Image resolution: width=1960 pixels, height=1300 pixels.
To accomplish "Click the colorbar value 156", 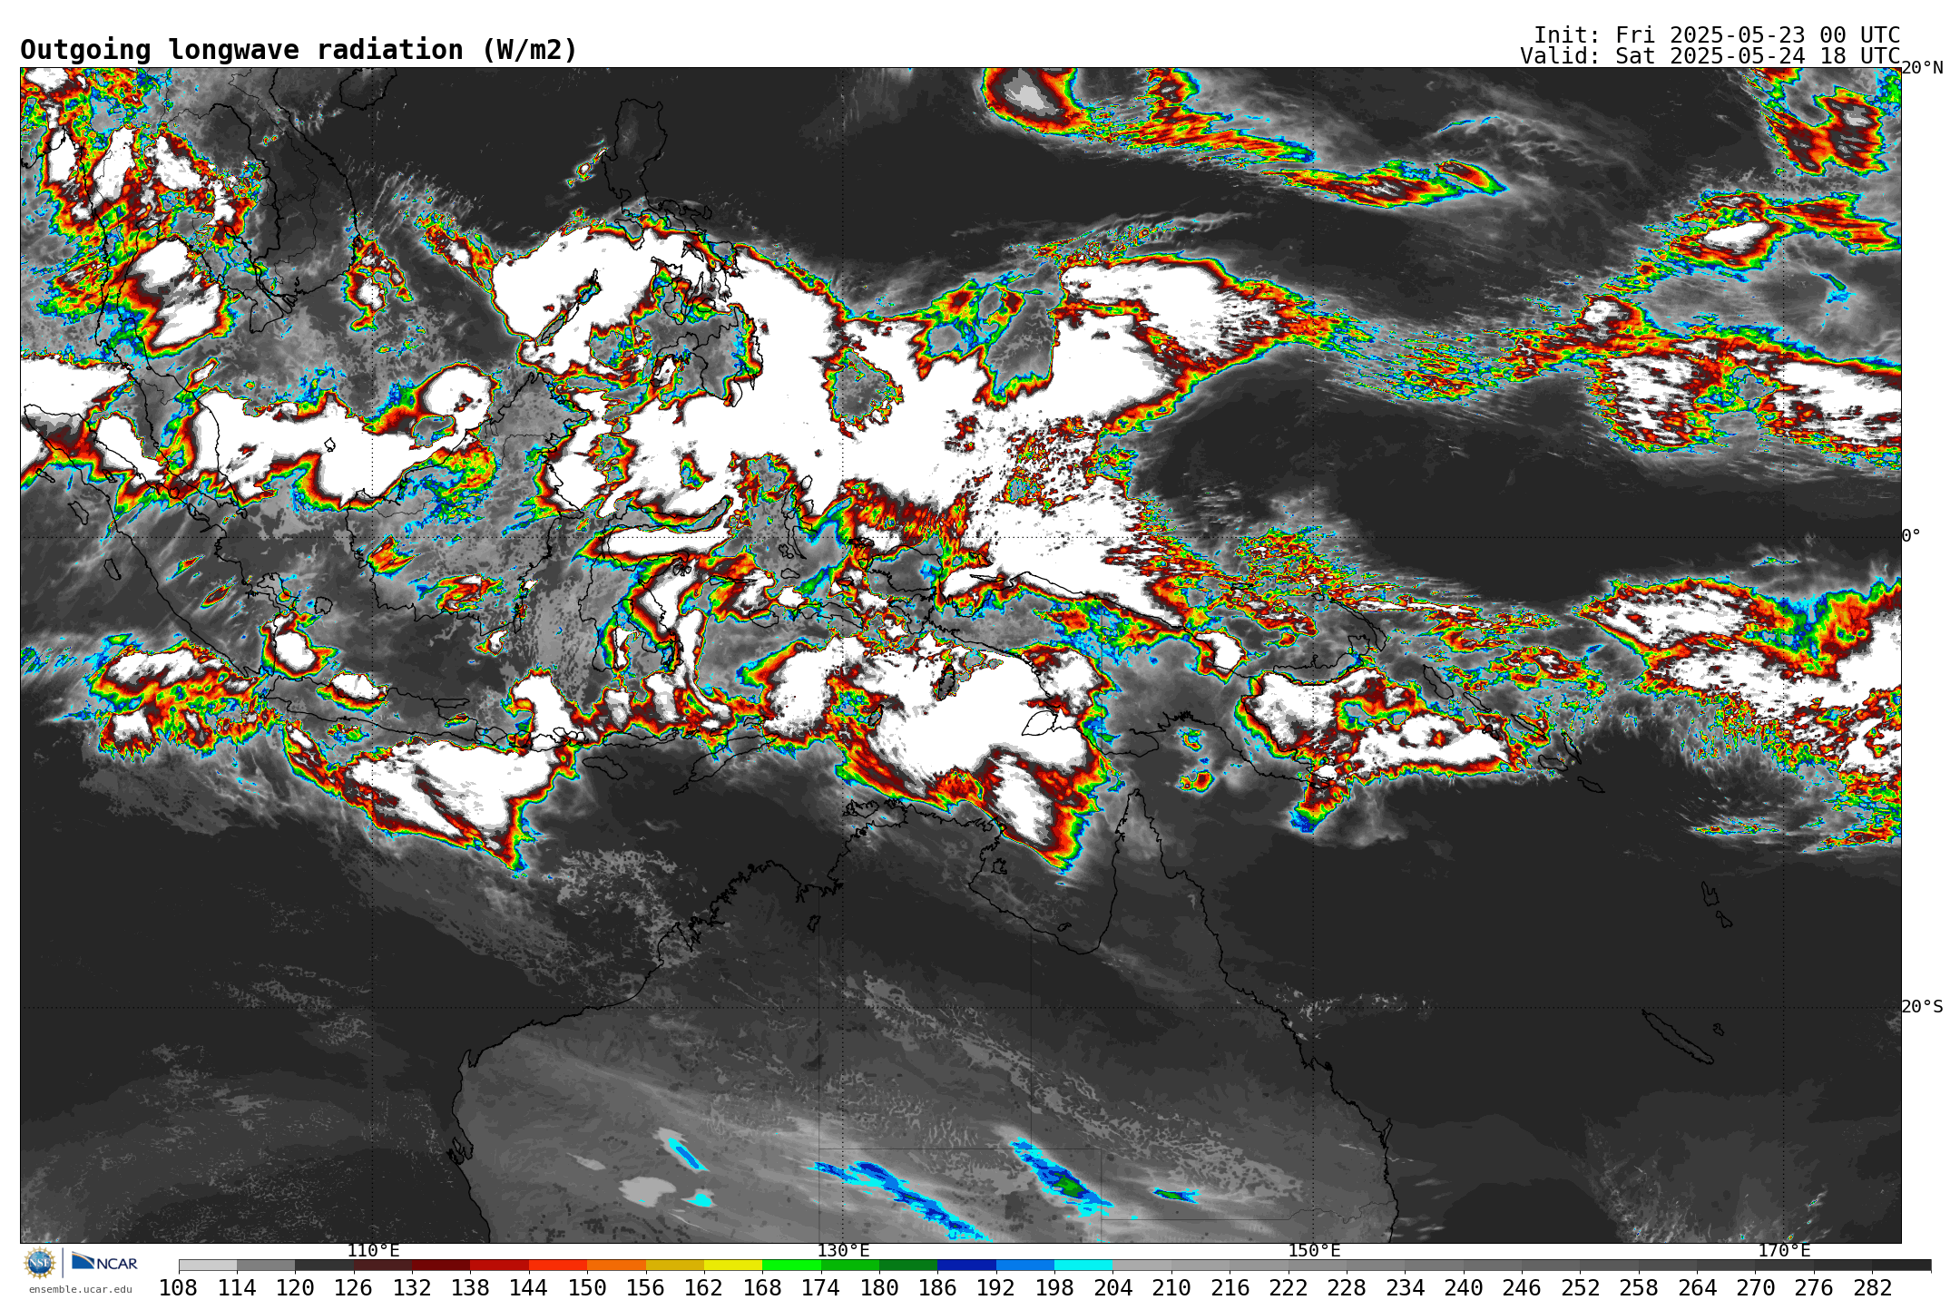I will [x=645, y=1287].
